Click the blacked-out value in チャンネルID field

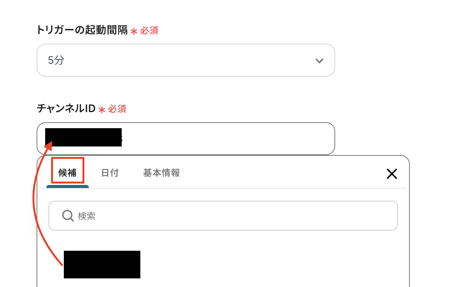pyautogui.click(x=83, y=137)
